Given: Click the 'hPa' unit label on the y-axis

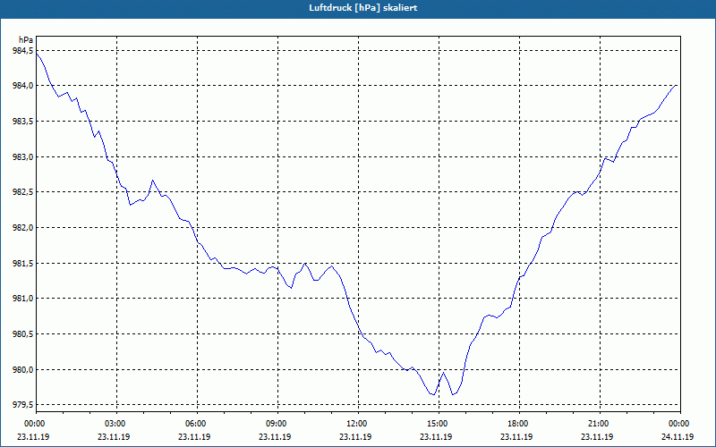Looking at the screenshot, I should point(26,40).
